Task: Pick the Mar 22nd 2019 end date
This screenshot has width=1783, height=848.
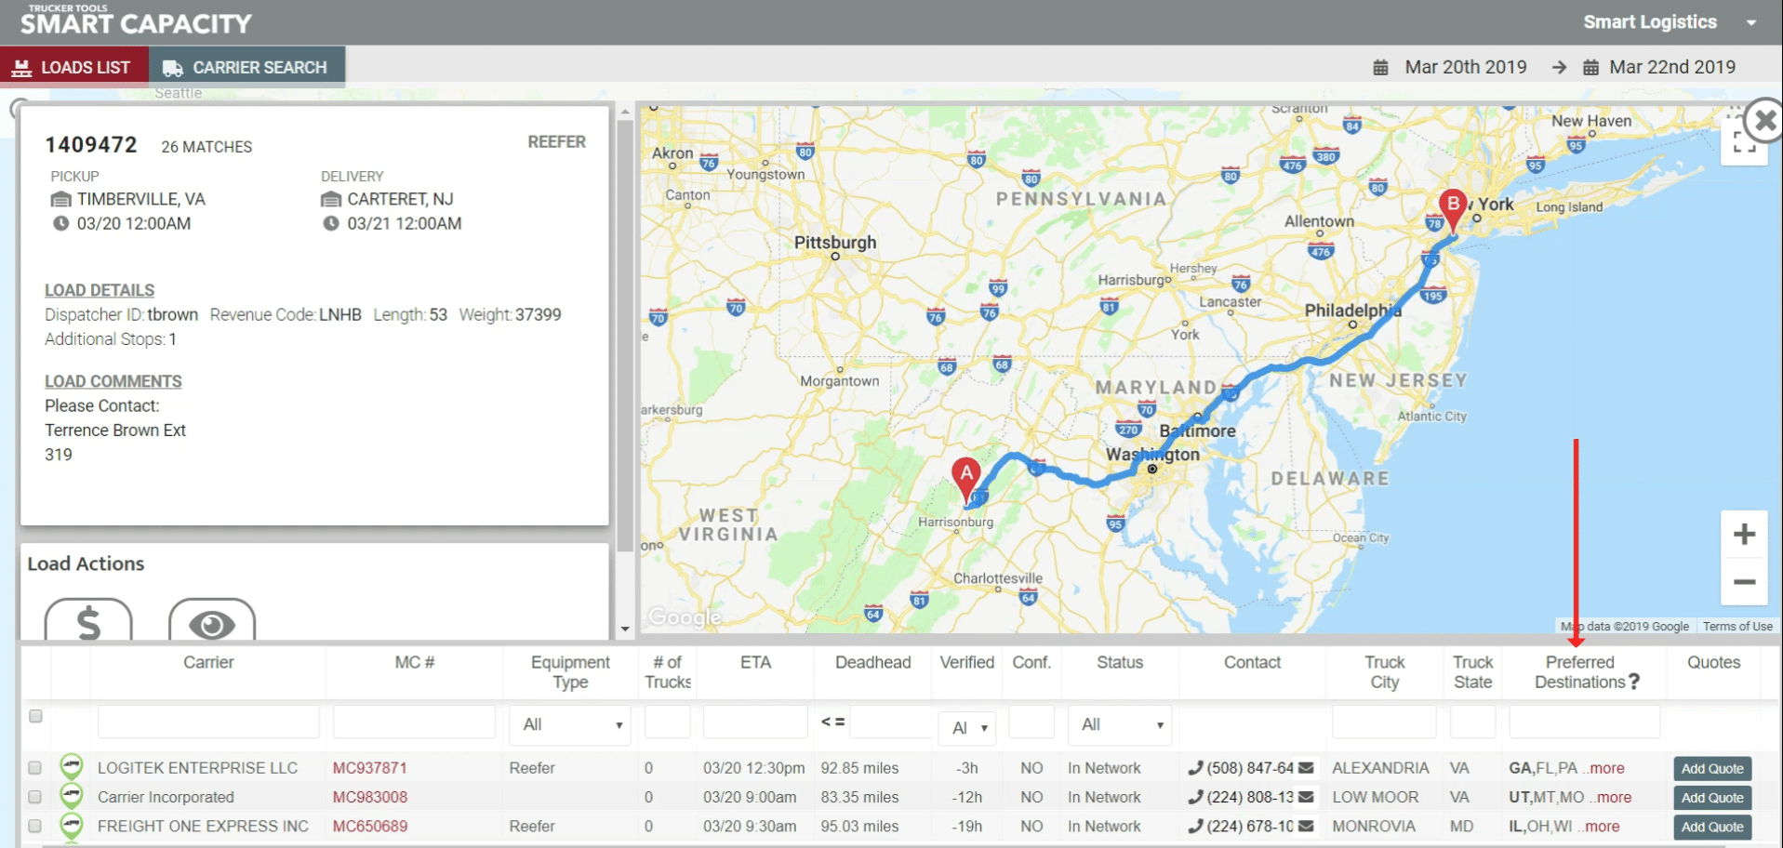Action: pyautogui.click(x=1671, y=67)
